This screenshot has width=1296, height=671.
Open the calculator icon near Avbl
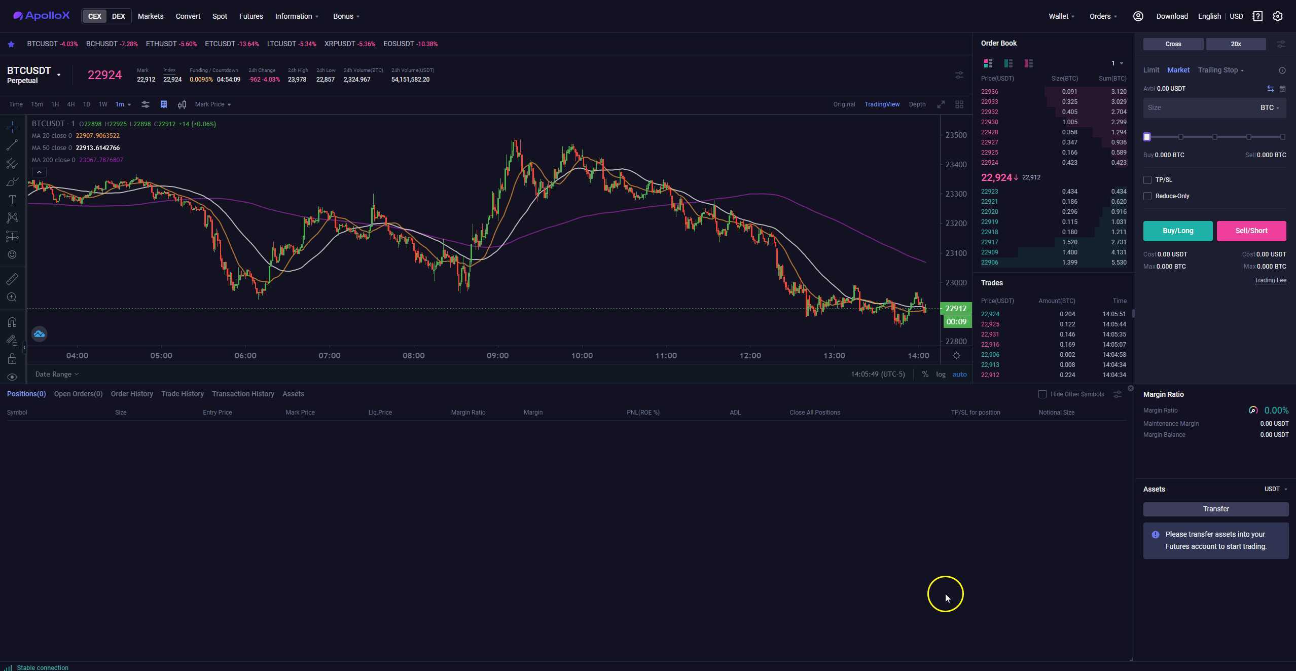click(1282, 89)
